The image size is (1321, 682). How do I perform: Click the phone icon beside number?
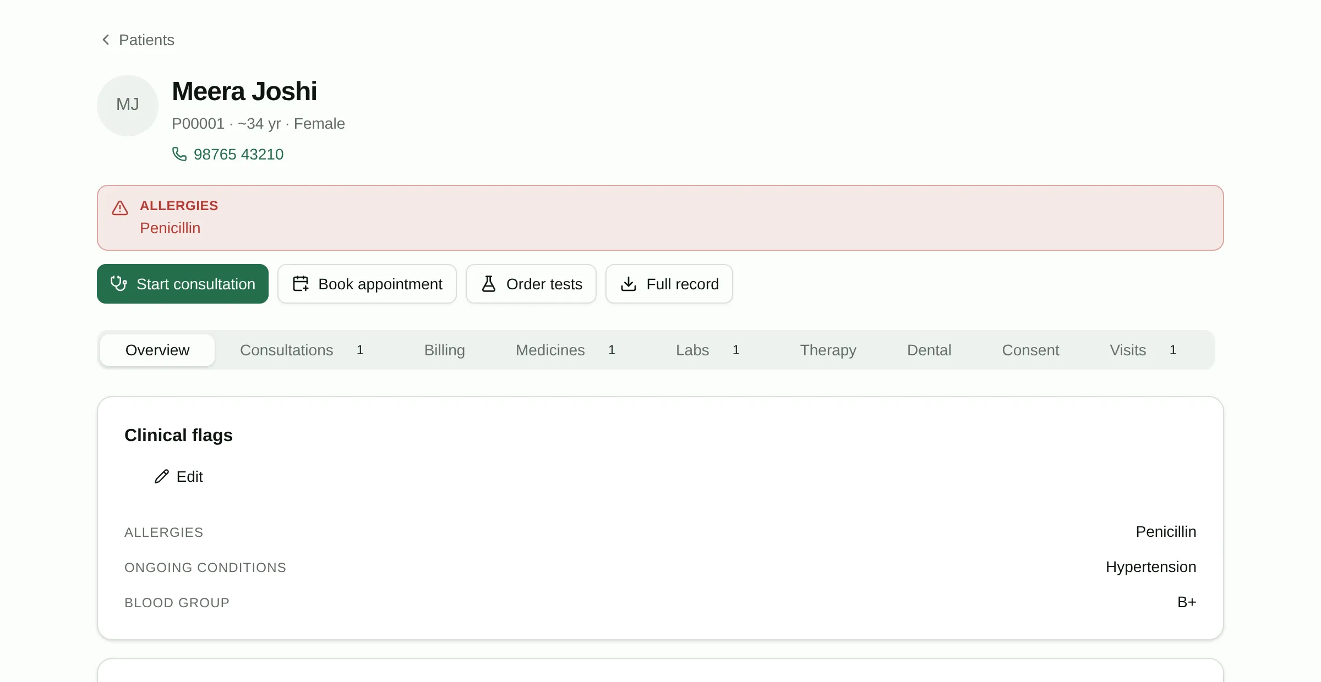(179, 154)
